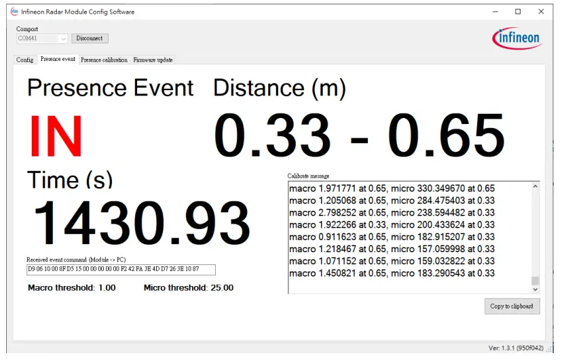Maximize the Infineon Radar Config window
Screen dimensions: 568x364
(x=518, y=12)
